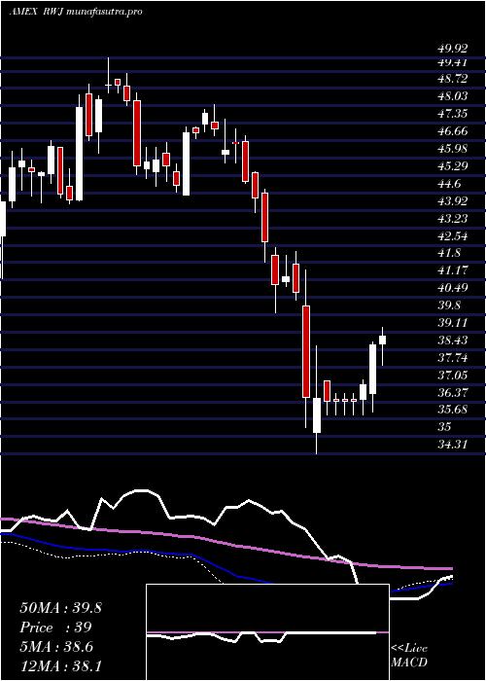
Task: Select the 37.05 price axis label
Action: point(453,375)
